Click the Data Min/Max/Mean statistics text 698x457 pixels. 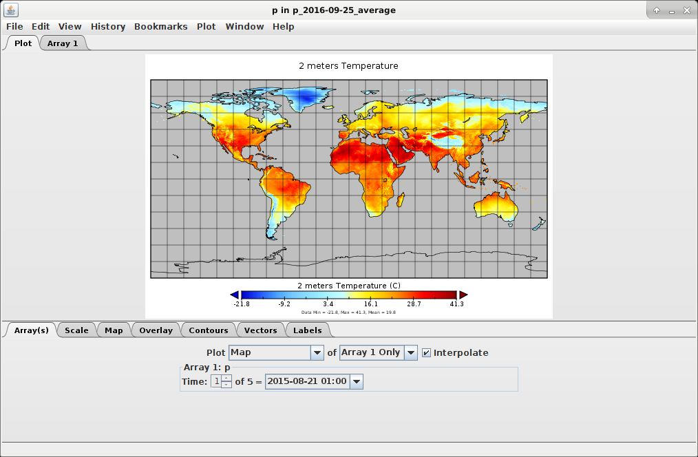pos(348,312)
